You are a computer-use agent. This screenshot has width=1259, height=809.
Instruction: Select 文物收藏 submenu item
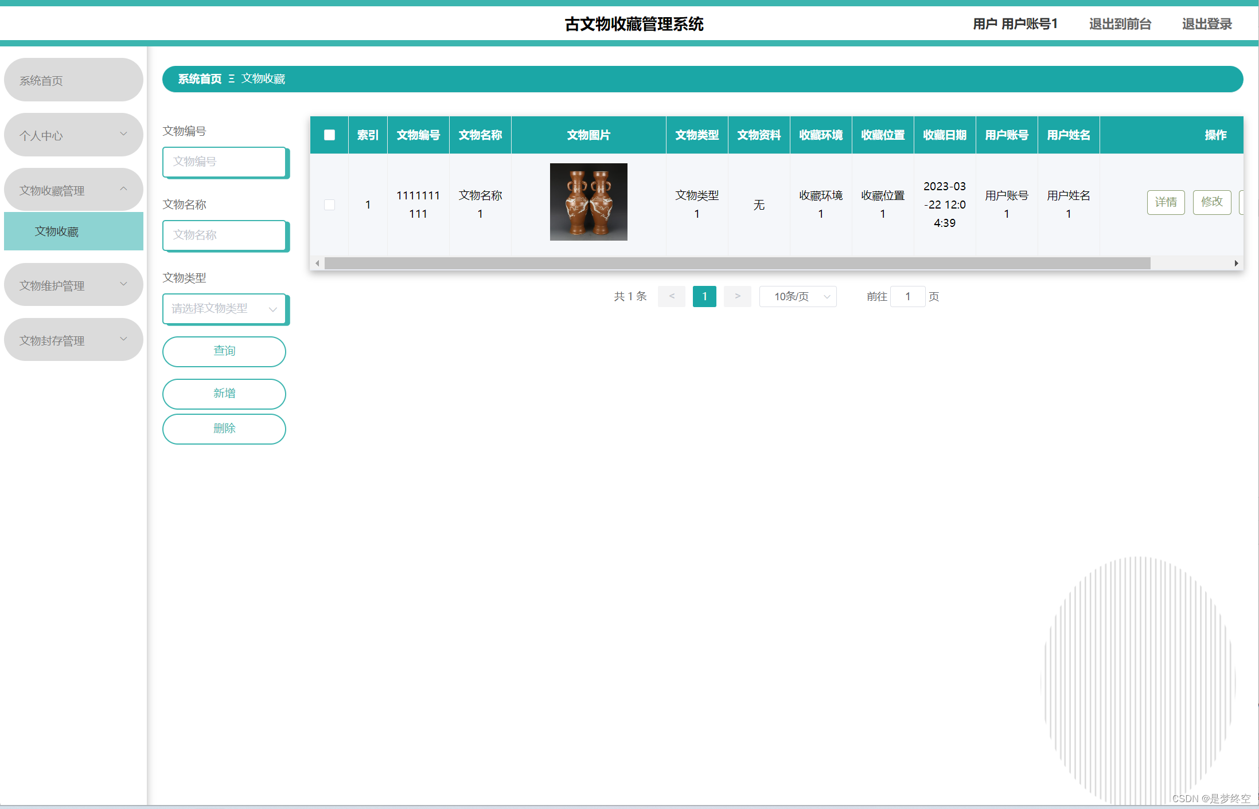73,231
